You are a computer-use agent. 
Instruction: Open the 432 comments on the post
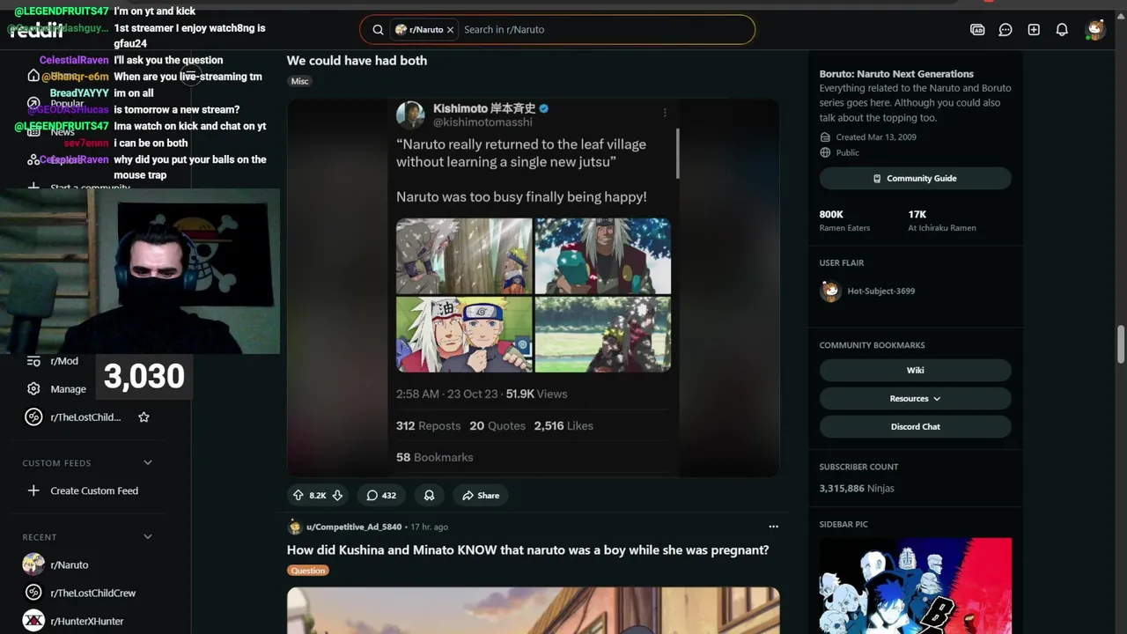click(x=381, y=495)
